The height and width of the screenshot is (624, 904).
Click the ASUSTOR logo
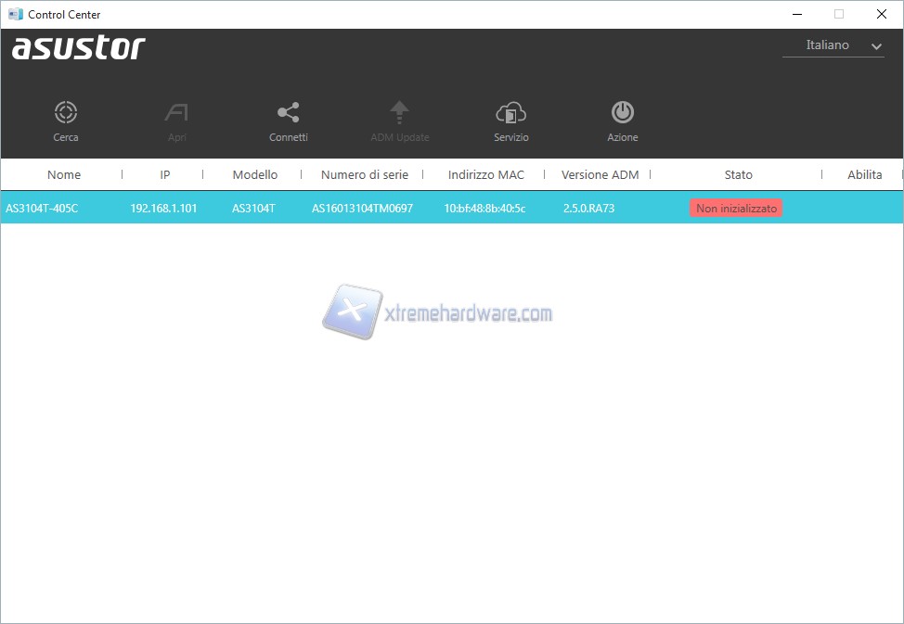(x=79, y=48)
